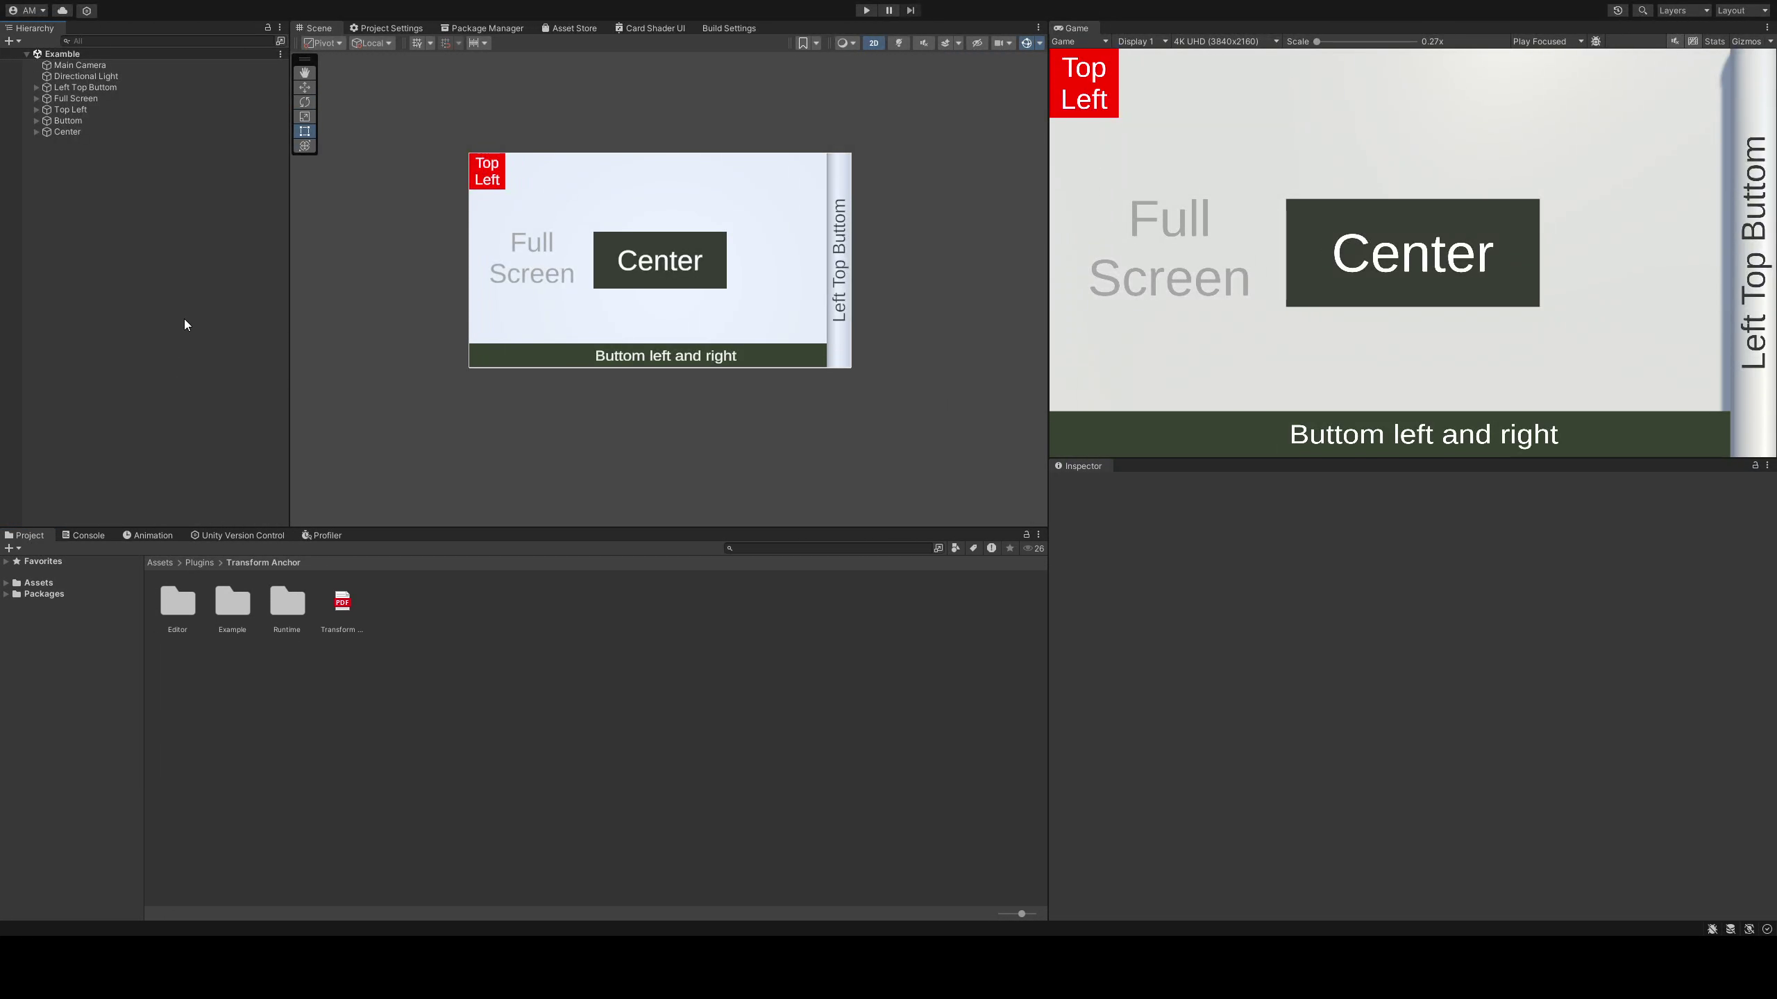Toggle Scene effects (skybox, fog) button
The width and height of the screenshot is (1777, 999).
pyautogui.click(x=945, y=43)
